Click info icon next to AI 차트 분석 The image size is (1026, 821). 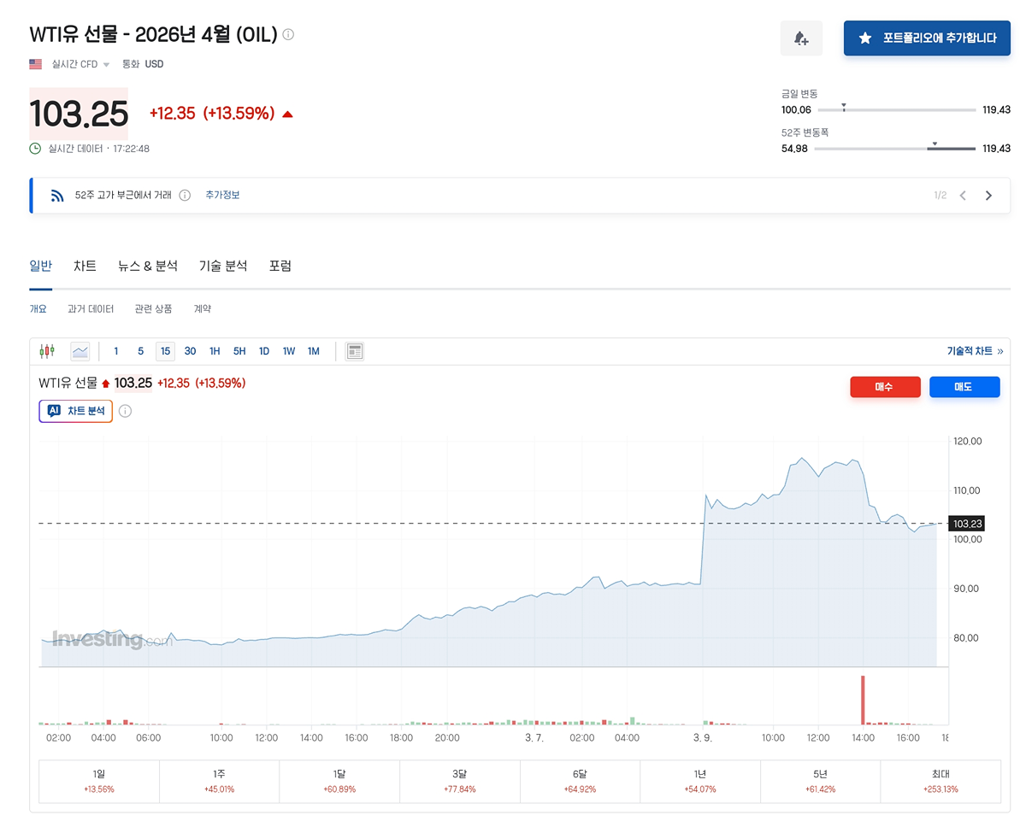click(125, 411)
